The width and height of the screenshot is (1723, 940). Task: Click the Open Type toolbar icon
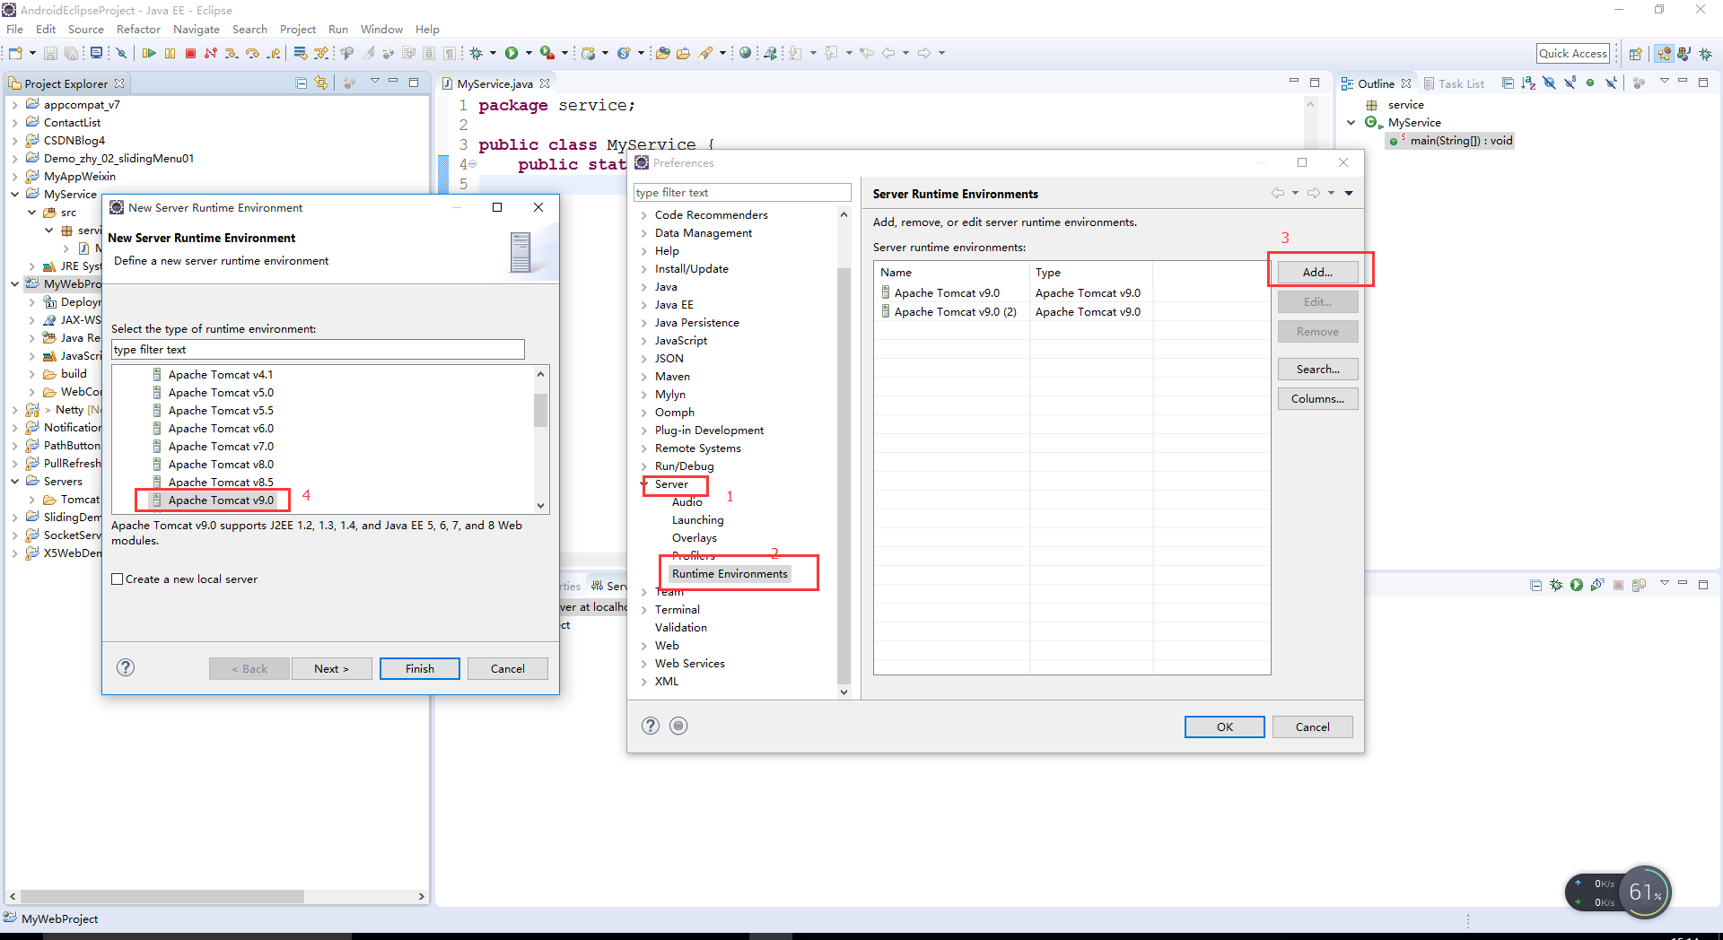(662, 53)
